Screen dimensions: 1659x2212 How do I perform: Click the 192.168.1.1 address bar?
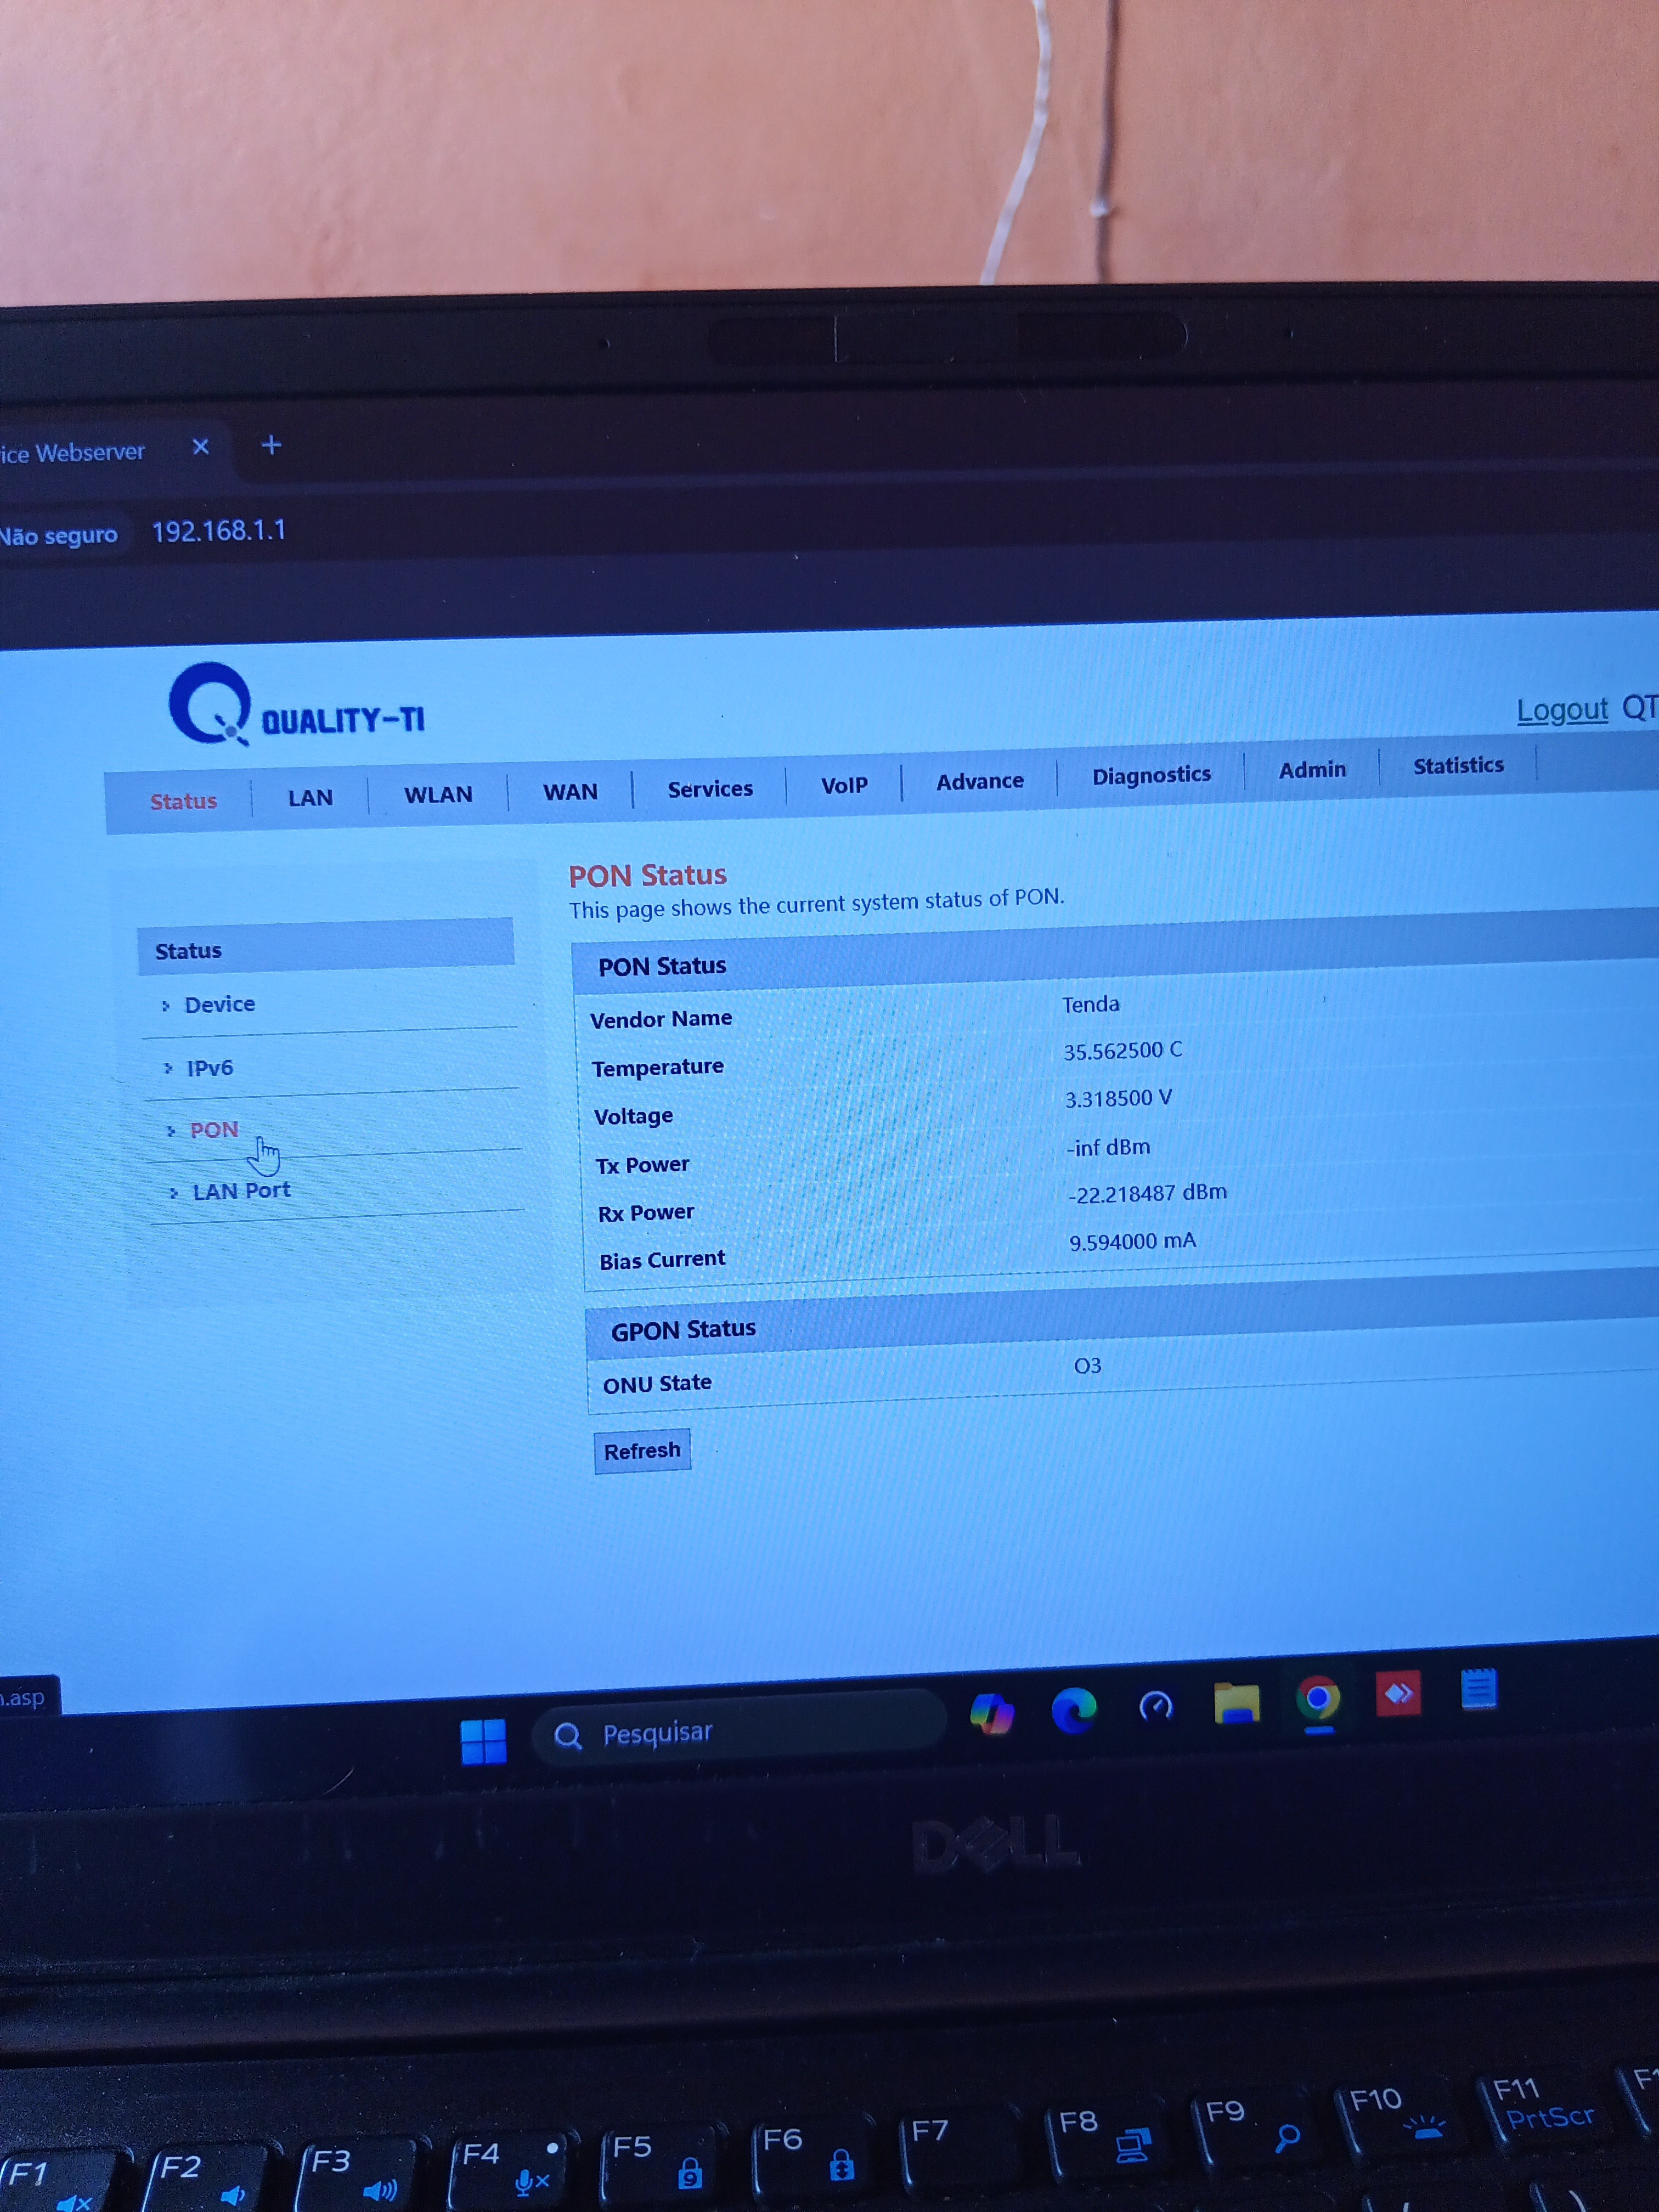pyautogui.click(x=219, y=531)
